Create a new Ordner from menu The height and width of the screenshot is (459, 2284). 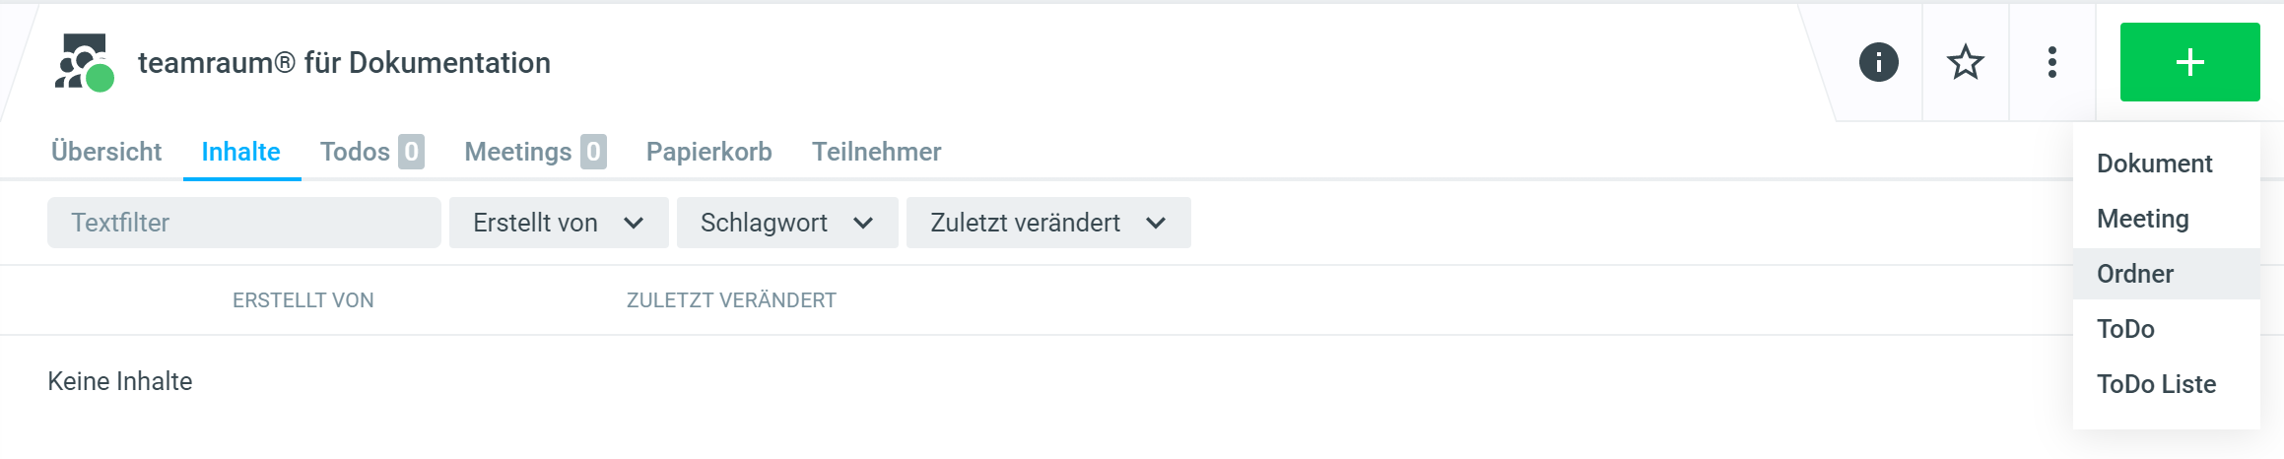pos(2134,274)
